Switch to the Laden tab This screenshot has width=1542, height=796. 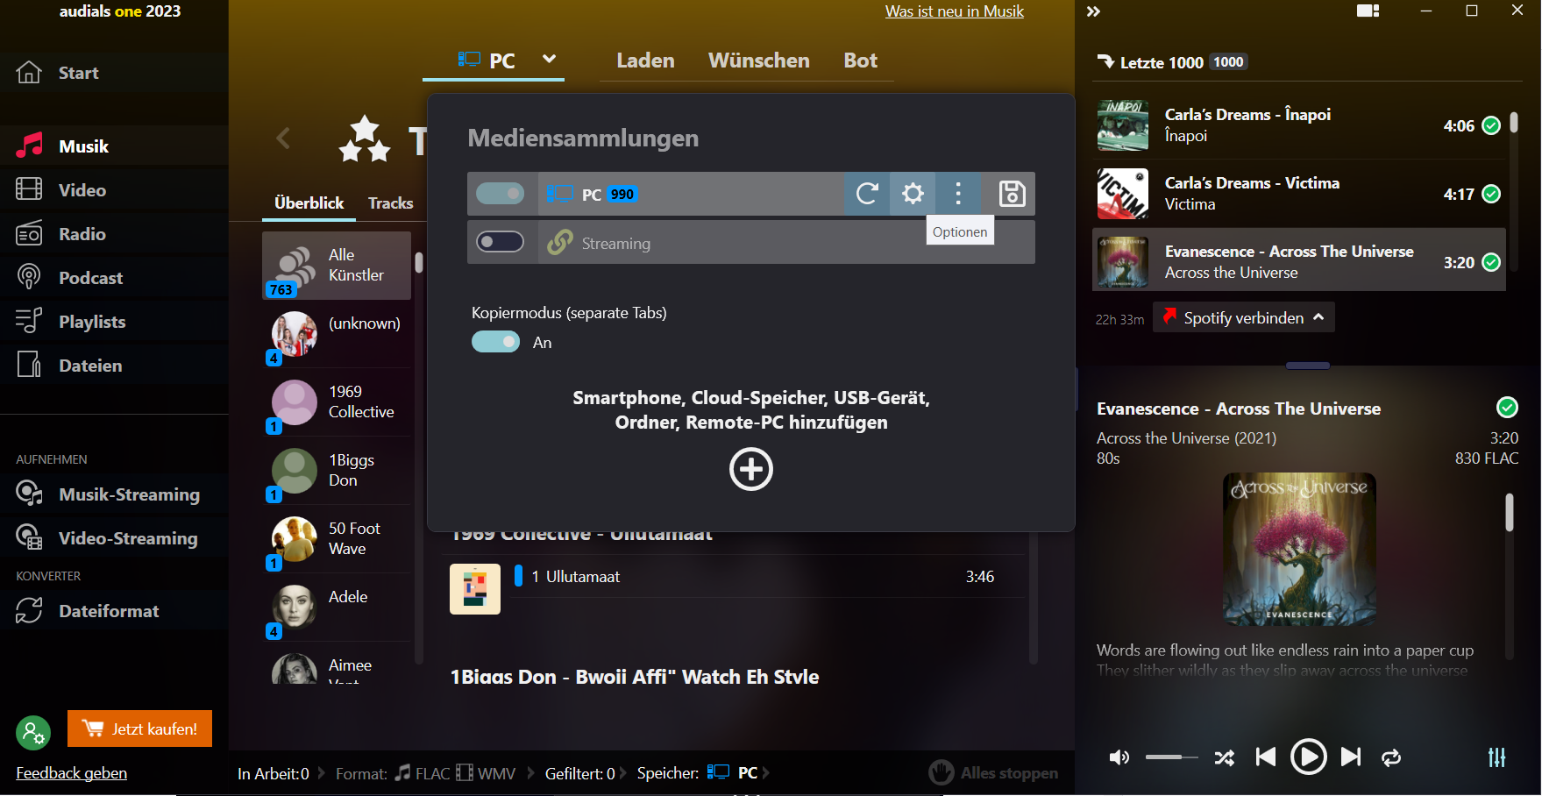pyautogui.click(x=645, y=60)
